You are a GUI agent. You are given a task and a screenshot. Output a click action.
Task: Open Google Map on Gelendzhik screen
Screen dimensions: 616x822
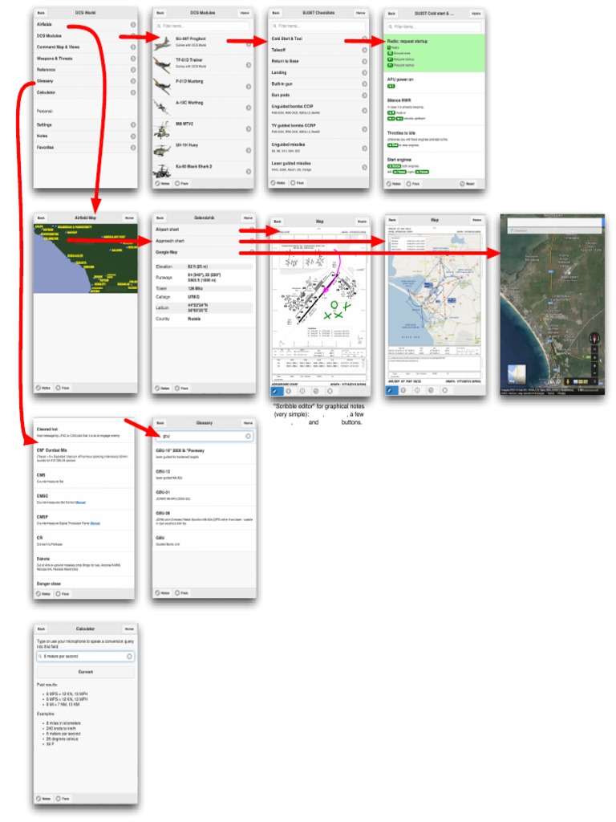coord(203,253)
